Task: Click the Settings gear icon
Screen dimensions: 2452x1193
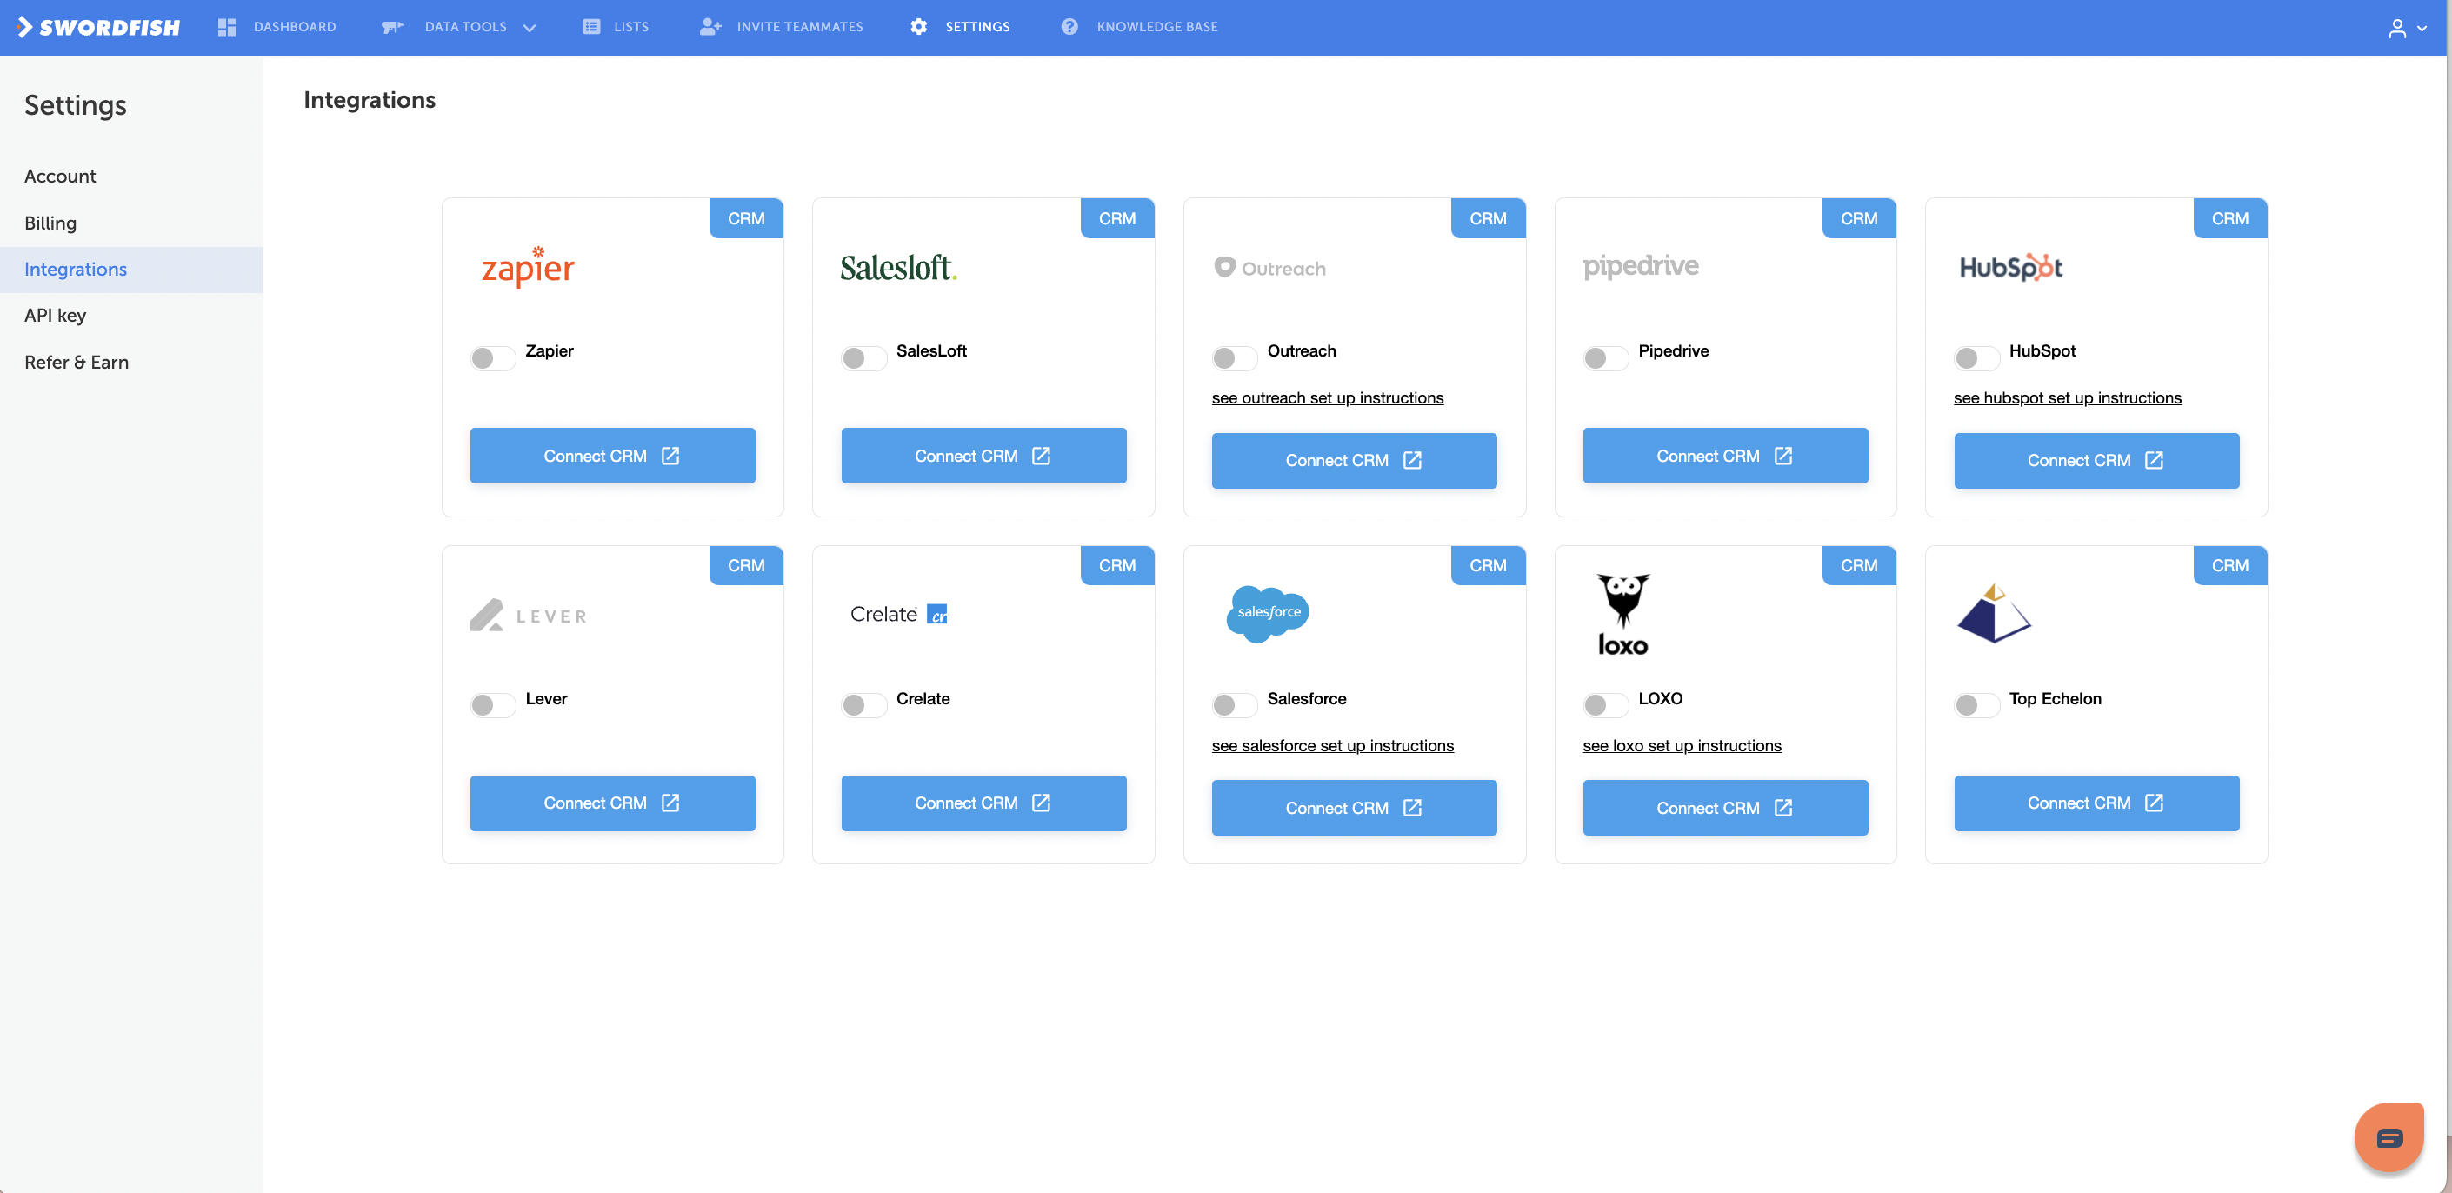Action: coord(918,27)
